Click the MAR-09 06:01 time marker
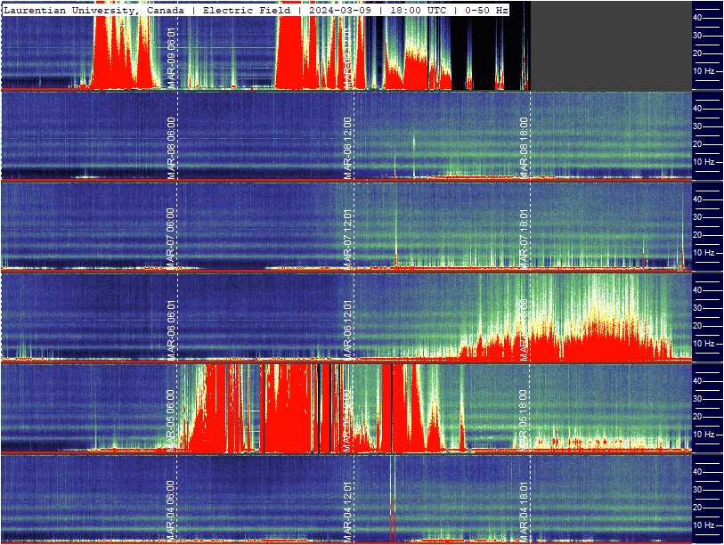The height and width of the screenshot is (545, 724). [x=171, y=58]
